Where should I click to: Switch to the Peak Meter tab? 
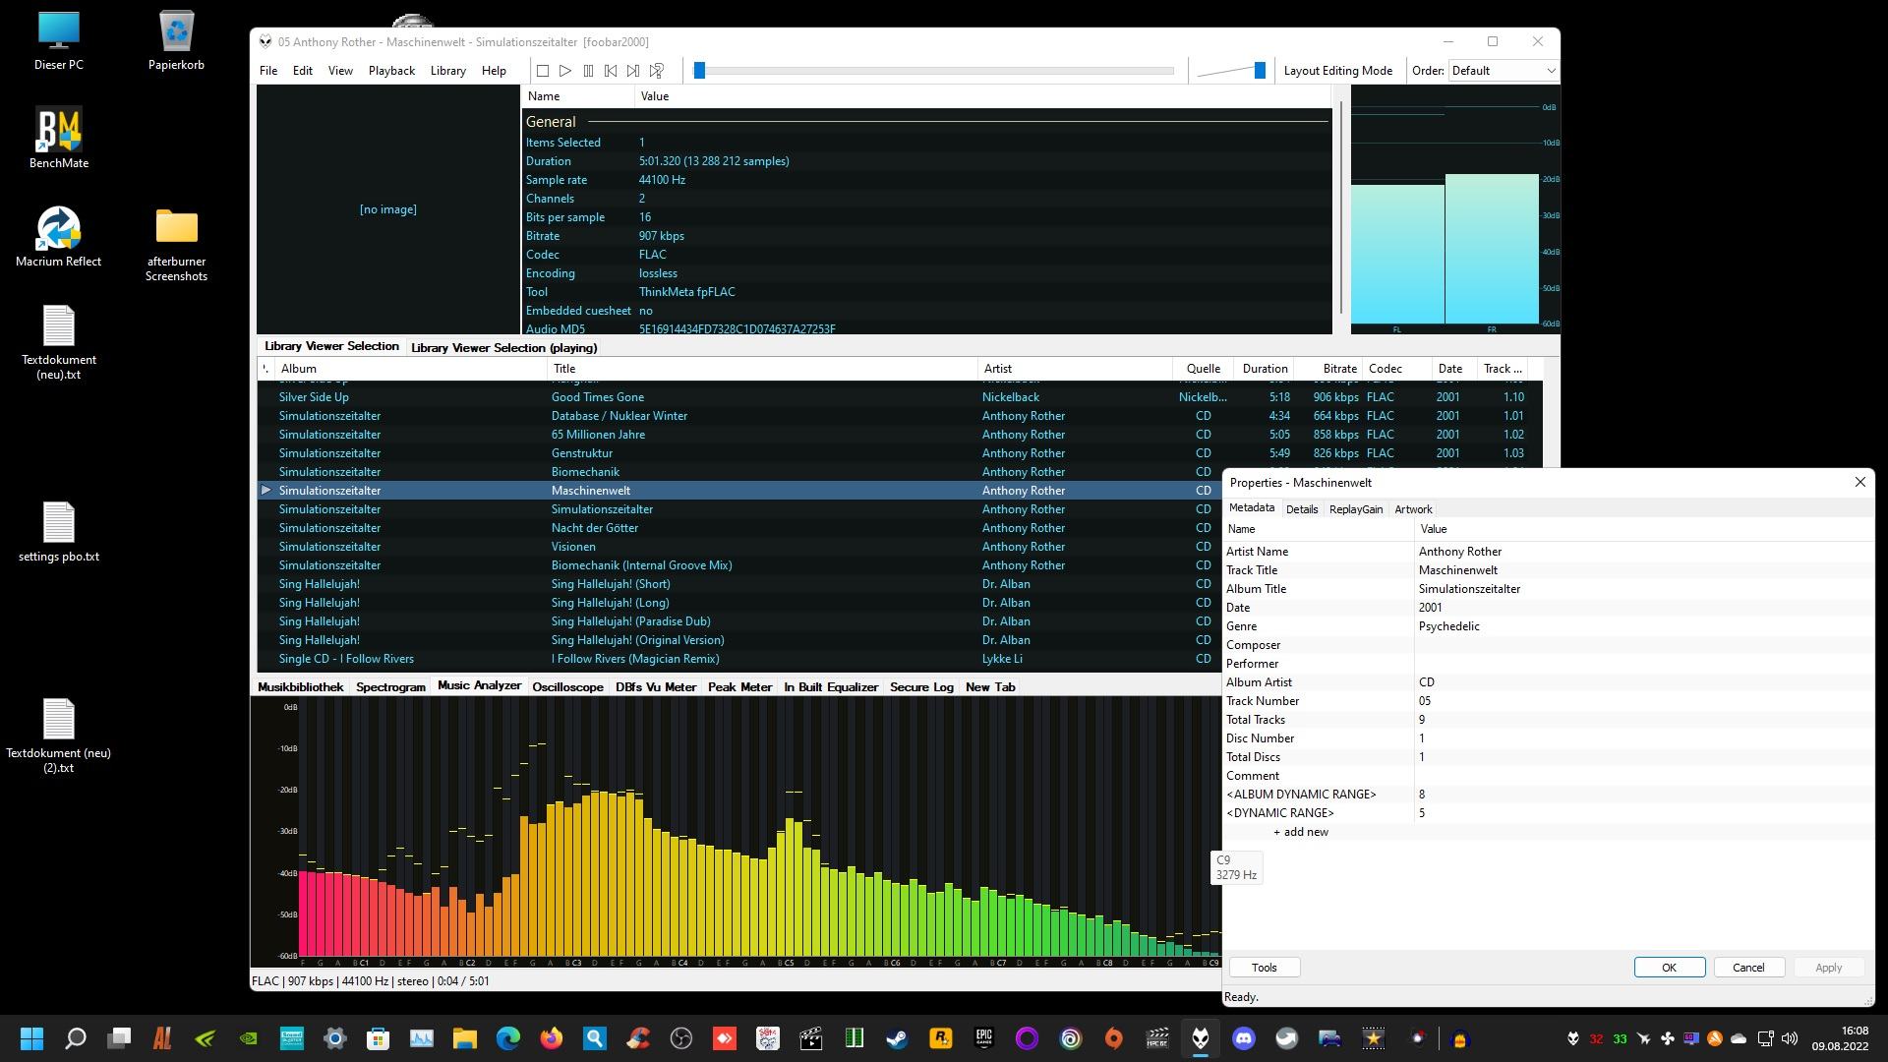pyautogui.click(x=739, y=687)
